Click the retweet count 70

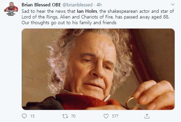coord(73,116)
